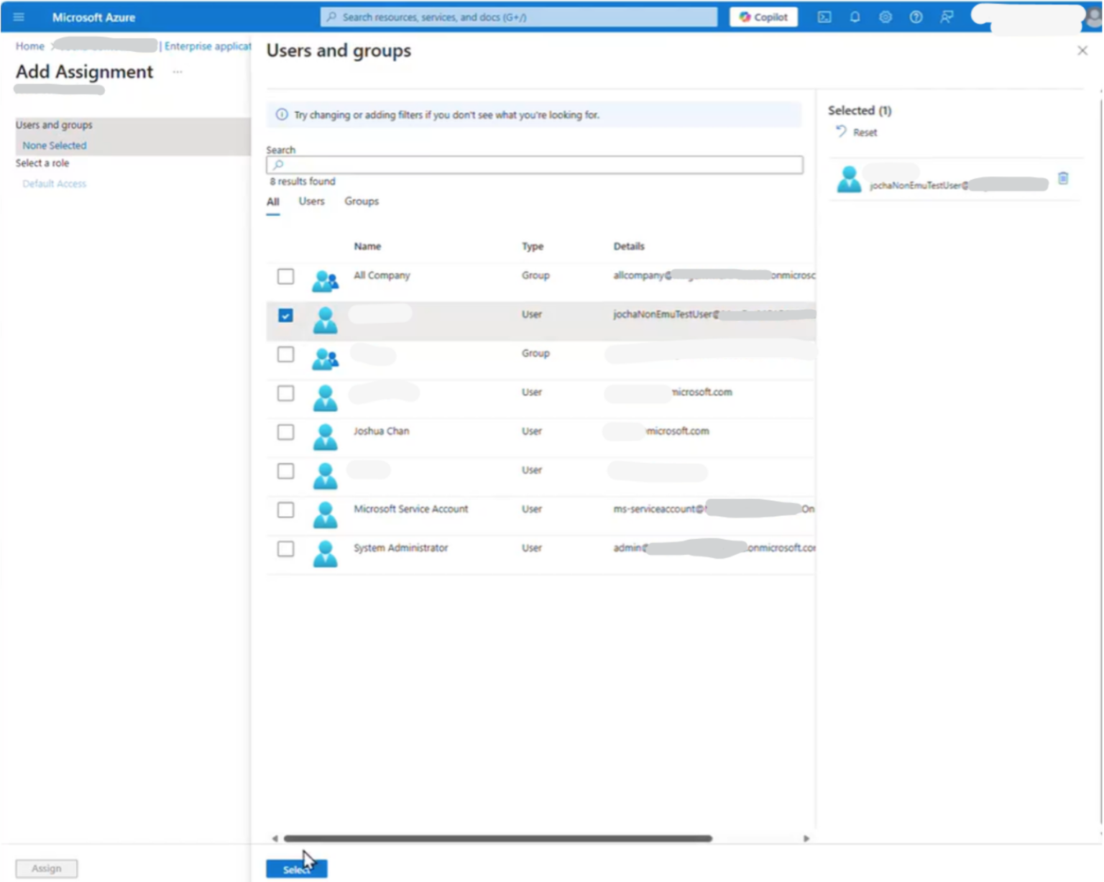This screenshot has height=882, width=1104.
Task: Uncheck the selected jochaNonEmuTestUser row
Action: point(286,315)
